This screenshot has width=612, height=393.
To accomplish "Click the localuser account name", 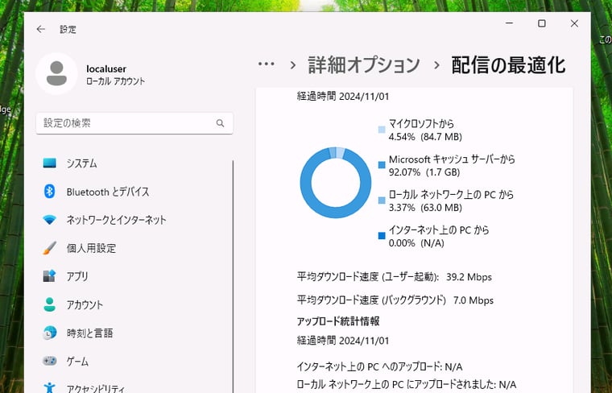I will click(x=106, y=68).
